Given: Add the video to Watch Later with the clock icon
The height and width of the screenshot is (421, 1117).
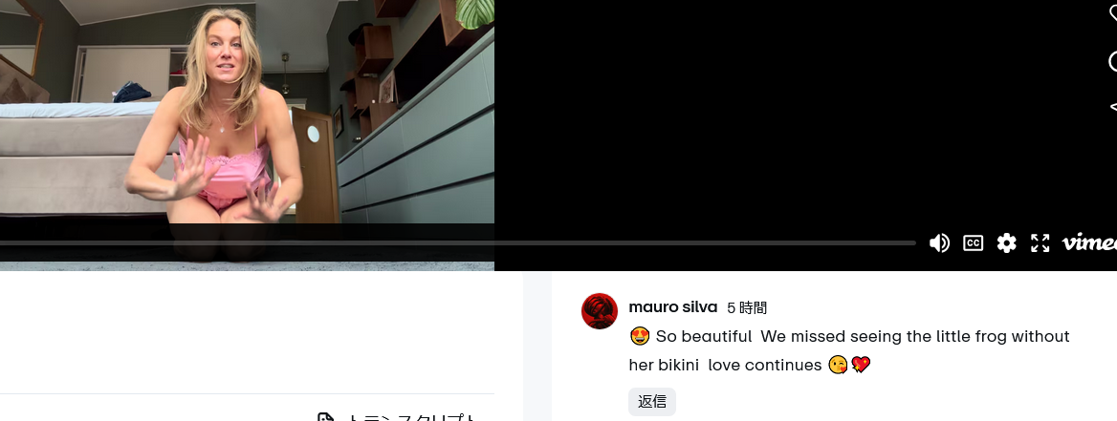Looking at the screenshot, I should (x=1113, y=62).
